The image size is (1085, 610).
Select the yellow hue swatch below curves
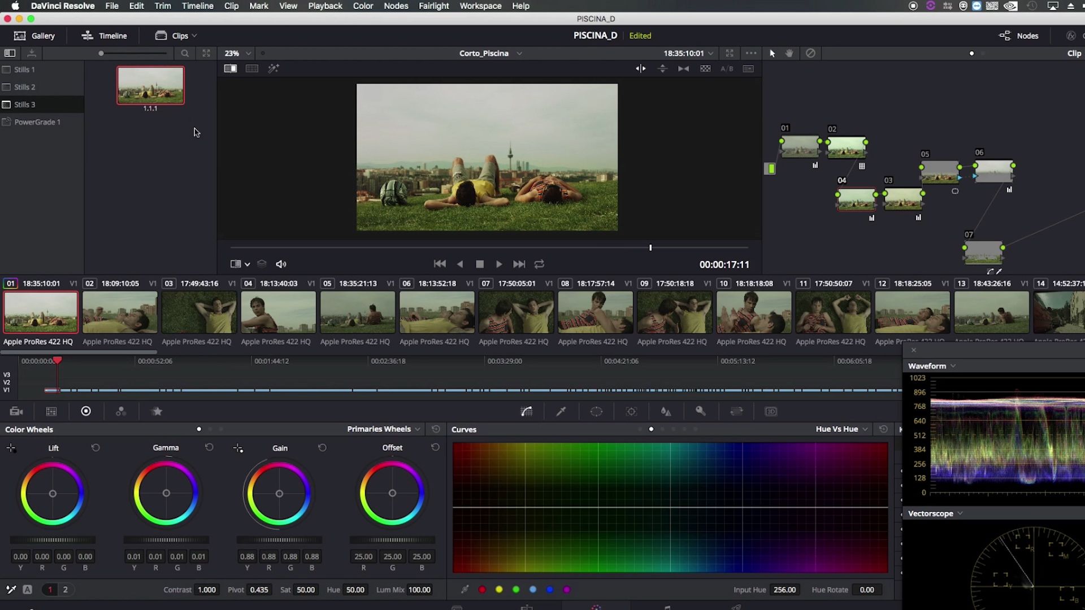tap(499, 589)
